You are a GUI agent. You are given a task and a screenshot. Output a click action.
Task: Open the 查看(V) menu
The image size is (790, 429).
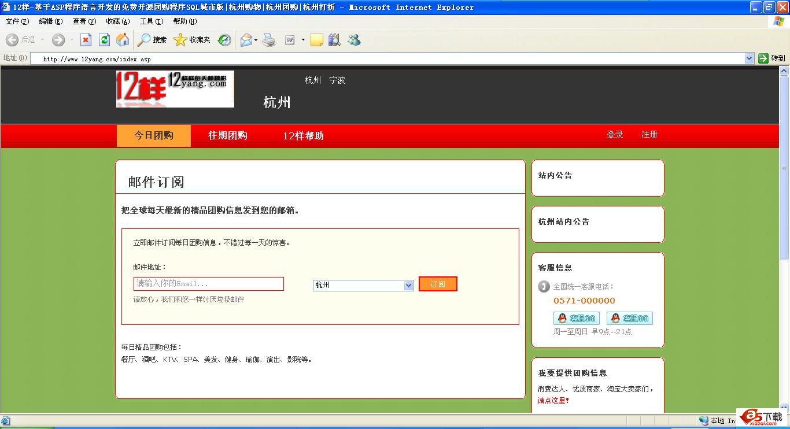point(84,21)
